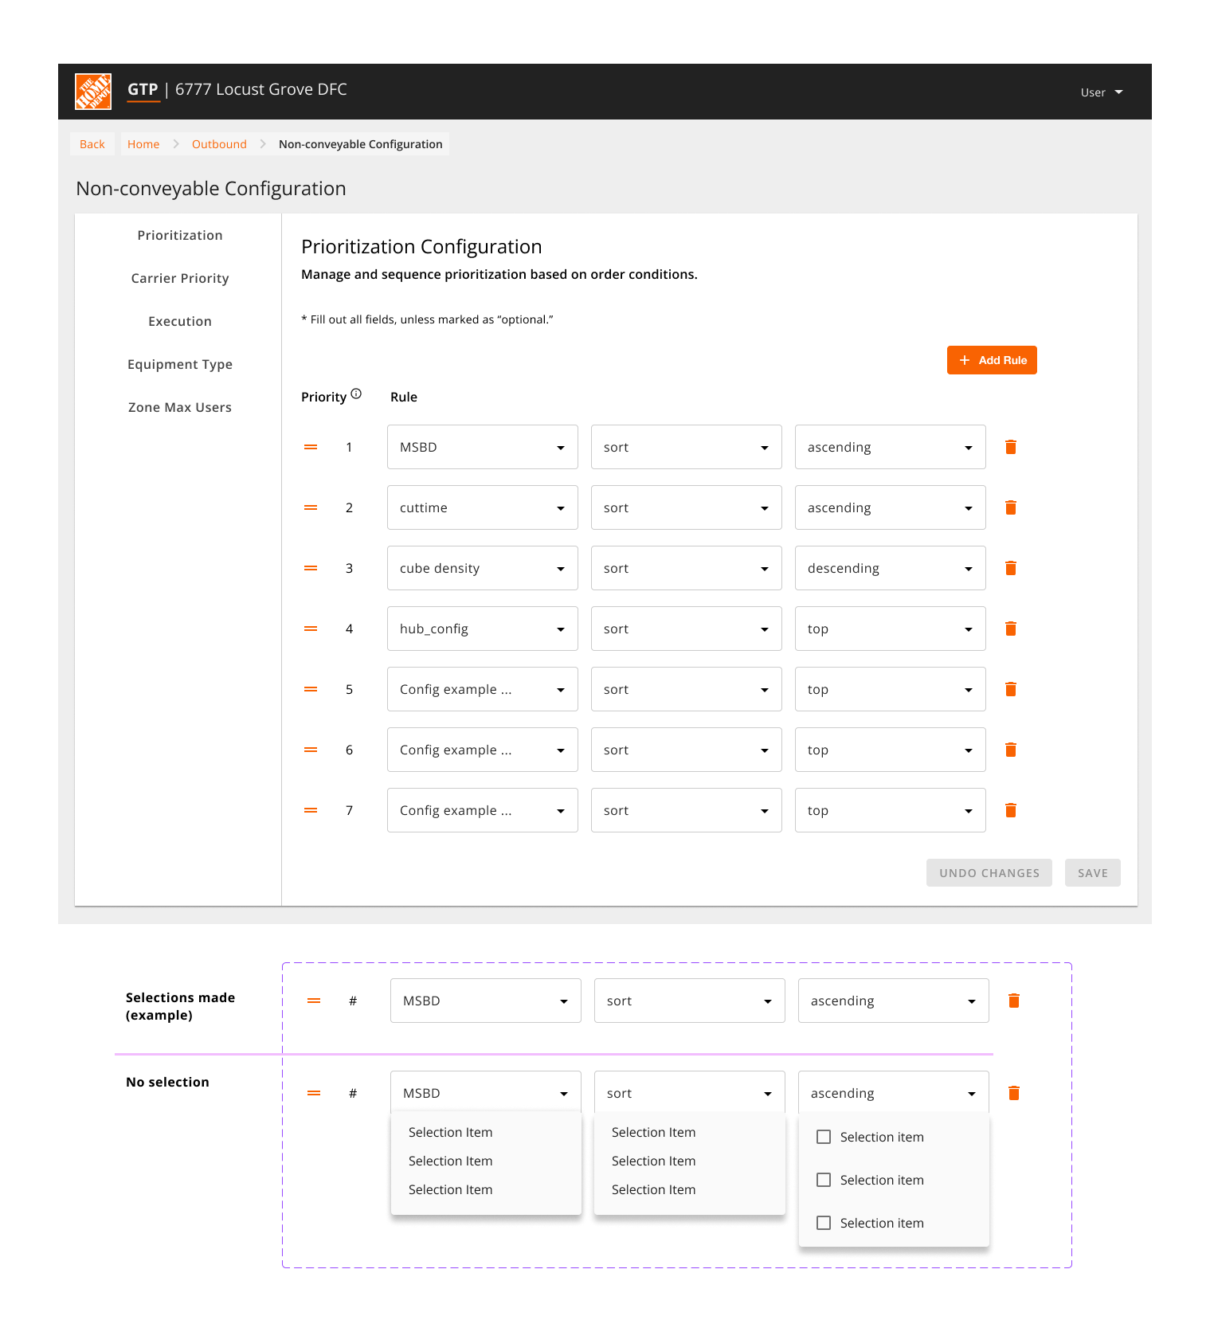This screenshot has width=1214, height=1320.
Task: Delete the cube density rule row 3
Action: point(1011,568)
